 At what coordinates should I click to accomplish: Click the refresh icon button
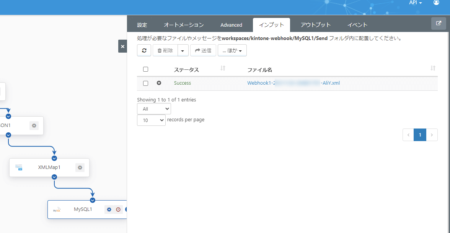click(144, 50)
